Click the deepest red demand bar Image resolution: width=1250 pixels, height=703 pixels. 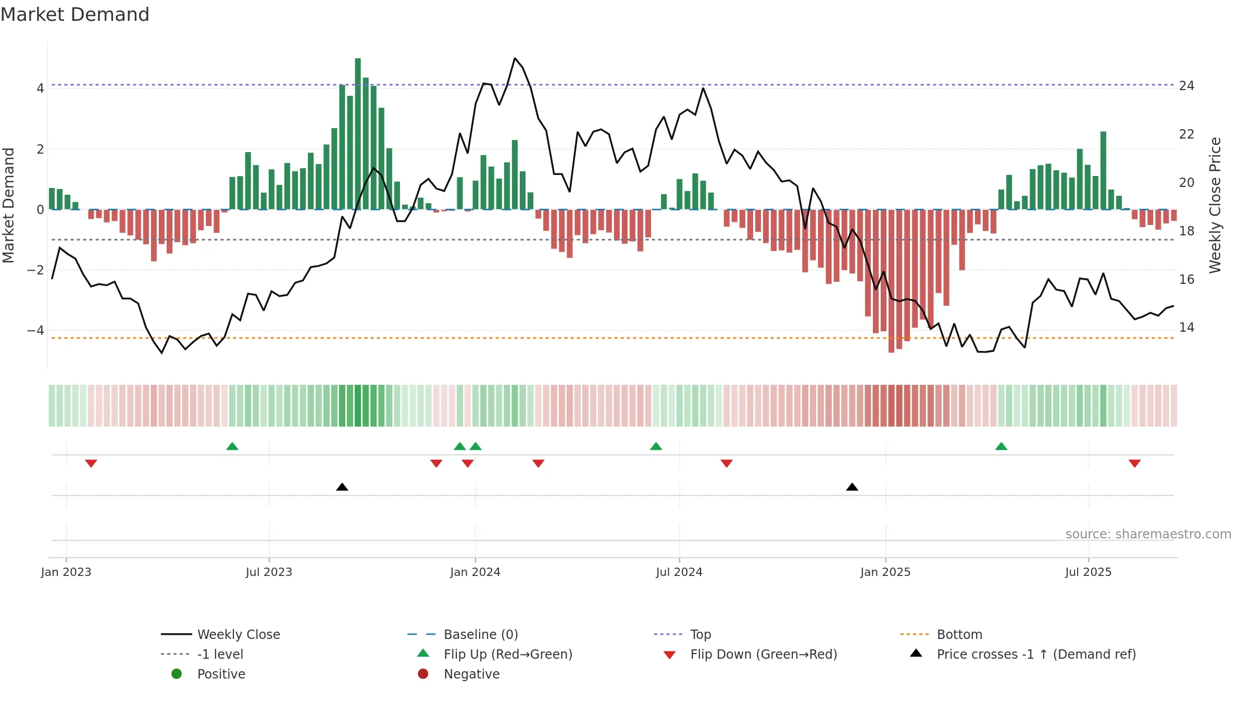click(x=891, y=281)
